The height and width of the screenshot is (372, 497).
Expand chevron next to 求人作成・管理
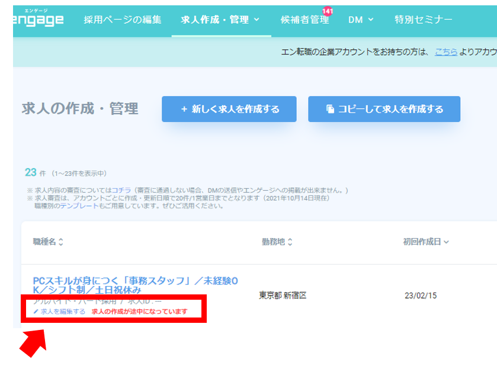tap(256, 20)
